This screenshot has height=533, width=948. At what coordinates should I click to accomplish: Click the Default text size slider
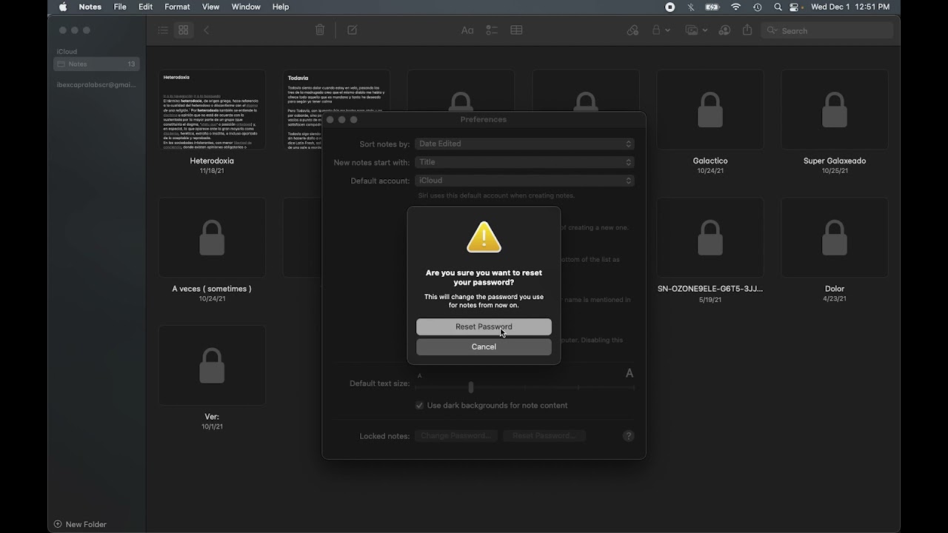tap(524, 387)
